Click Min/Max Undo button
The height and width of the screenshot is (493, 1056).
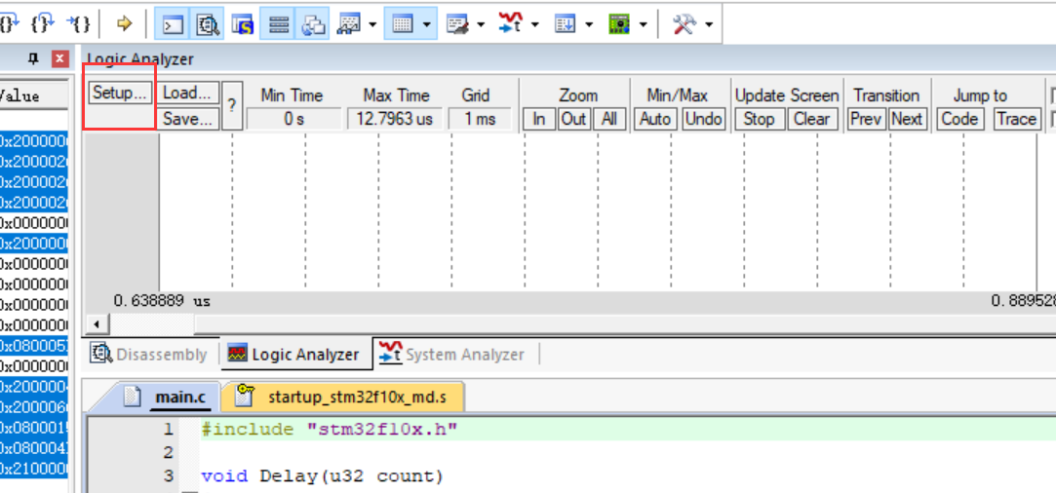tap(704, 119)
